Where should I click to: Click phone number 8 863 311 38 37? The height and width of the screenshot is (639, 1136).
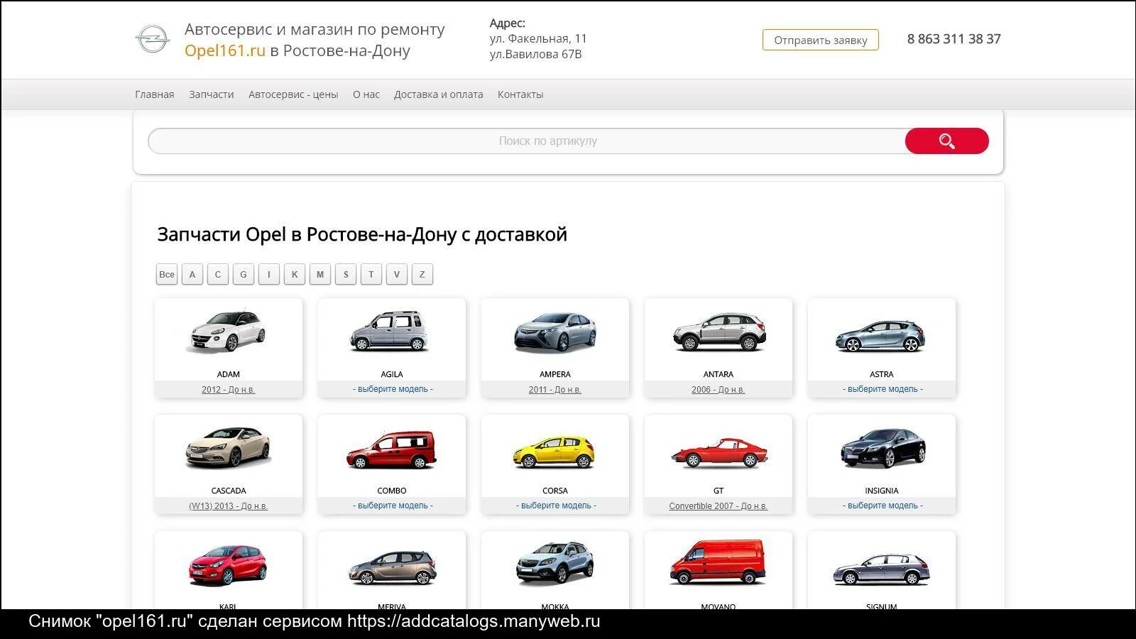(954, 39)
